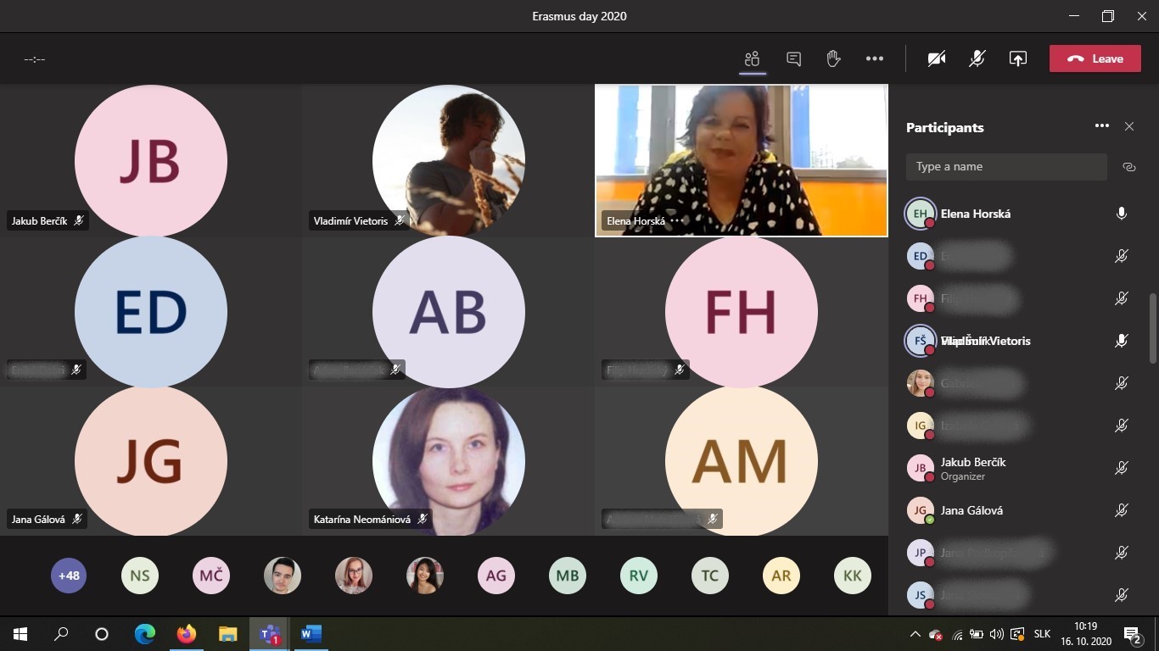Open more actions menu in meeting toolbar
The height and width of the screenshot is (651, 1159).
point(875,58)
